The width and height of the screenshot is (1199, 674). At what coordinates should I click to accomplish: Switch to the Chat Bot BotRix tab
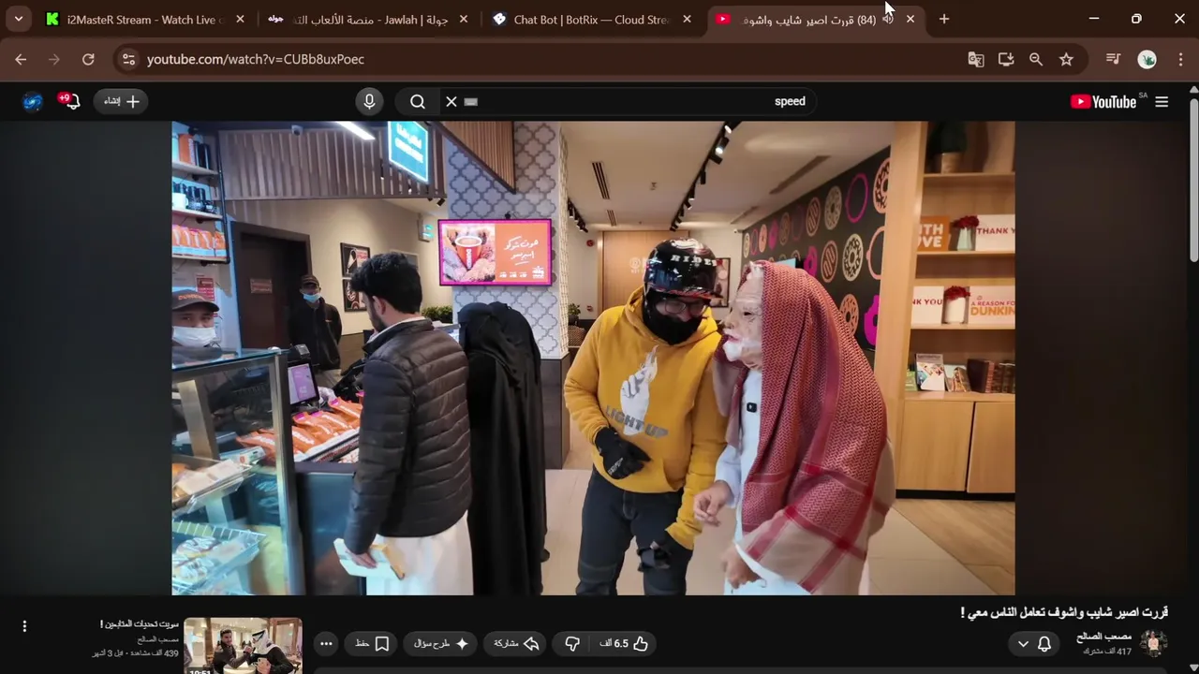click(x=590, y=19)
